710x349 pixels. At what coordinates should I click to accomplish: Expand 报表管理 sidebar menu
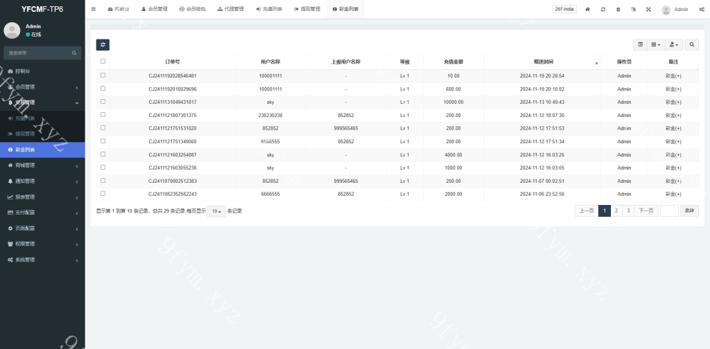(x=42, y=197)
